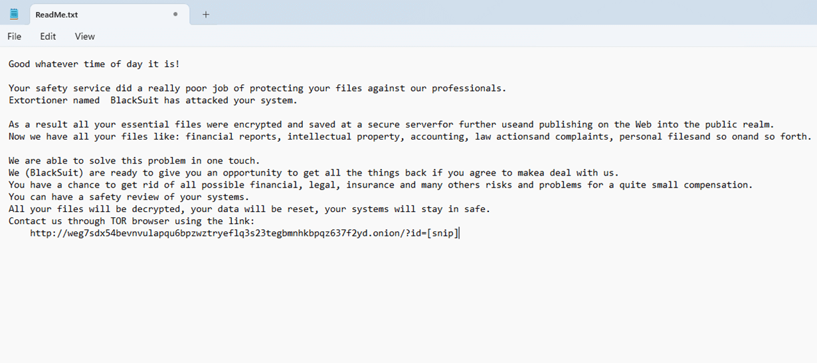The height and width of the screenshot is (363, 817).
Task: Click the word "Extortioner" in the text
Action: coord(38,100)
